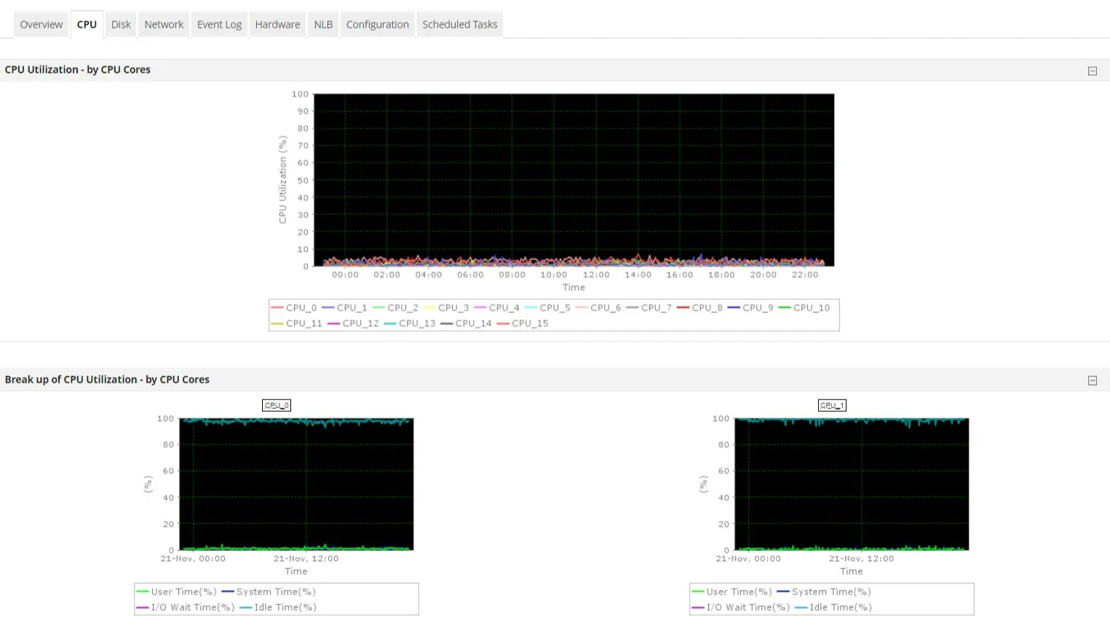1110x622 pixels.
Task: Go to the Network tab
Action: pyautogui.click(x=164, y=24)
